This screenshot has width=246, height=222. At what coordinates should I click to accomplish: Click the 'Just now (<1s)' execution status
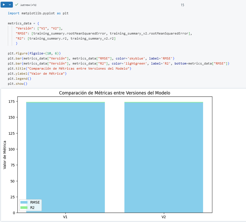click(28, 5)
